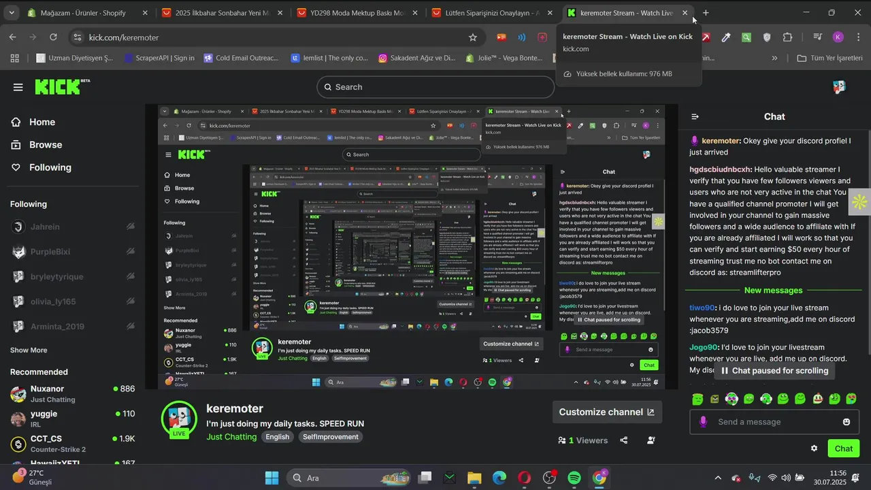This screenshot has height=490, width=871.
Task: Switch to Lütfen Siparişinizi Onaylayın tab
Action: click(x=491, y=13)
